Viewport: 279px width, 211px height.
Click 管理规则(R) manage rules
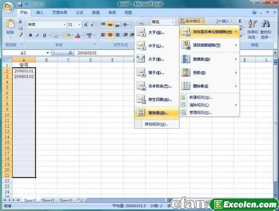209,112
